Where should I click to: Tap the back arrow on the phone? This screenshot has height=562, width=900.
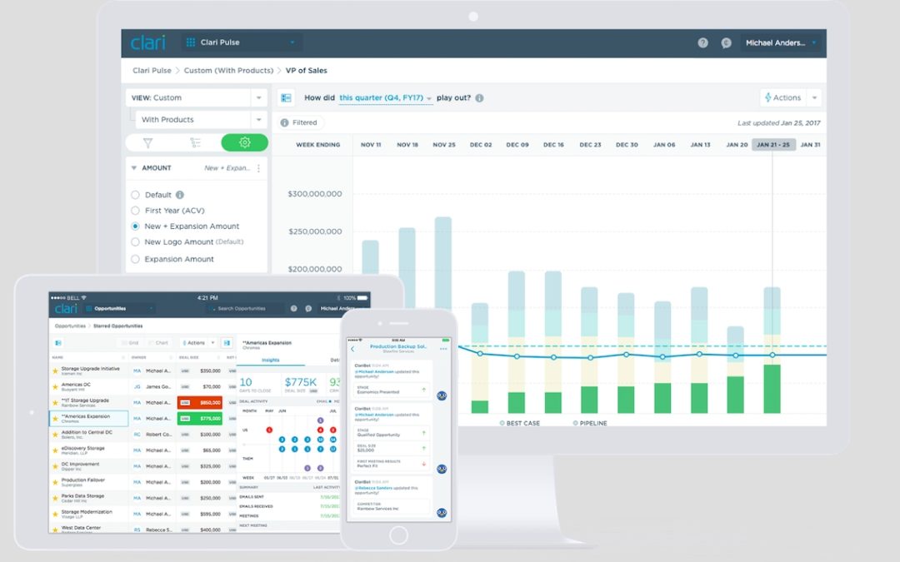352,349
